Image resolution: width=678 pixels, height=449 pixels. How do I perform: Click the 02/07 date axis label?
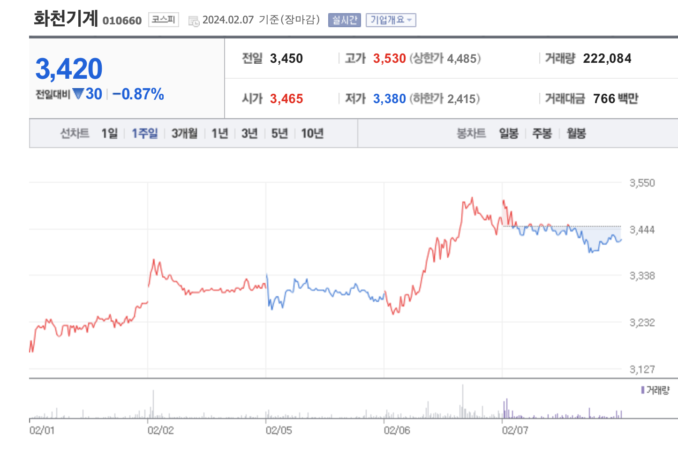click(x=515, y=430)
